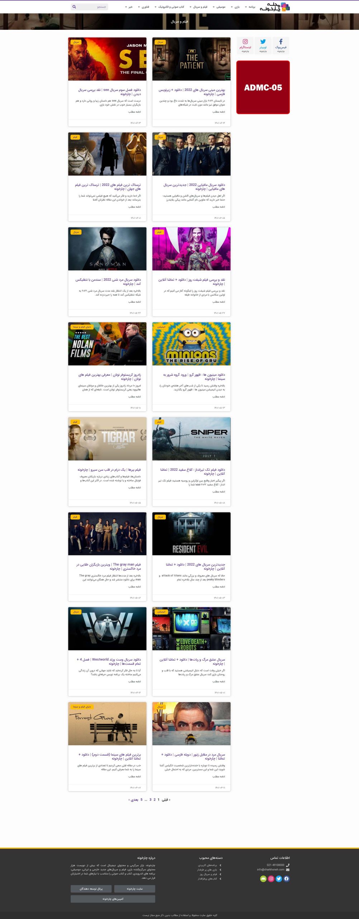Click the کمپین‌های چارخونه footer button
Viewport: 359px width, 919px height.
coord(113,899)
